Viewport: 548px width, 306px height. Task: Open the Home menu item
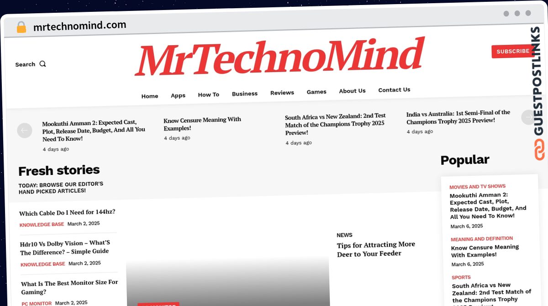(150, 96)
